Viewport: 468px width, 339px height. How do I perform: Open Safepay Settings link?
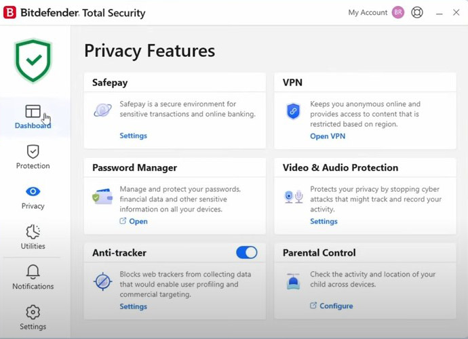(x=133, y=136)
